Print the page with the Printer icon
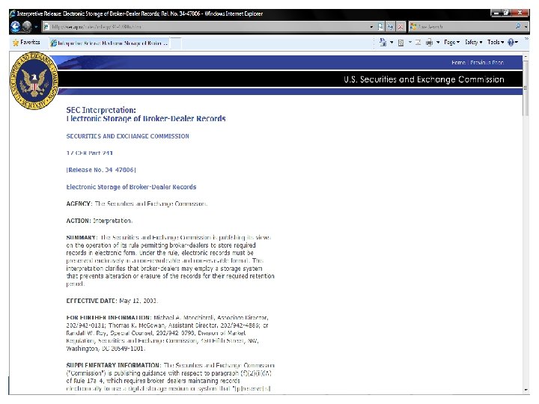This screenshot has height=404, width=539. pos(429,42)
